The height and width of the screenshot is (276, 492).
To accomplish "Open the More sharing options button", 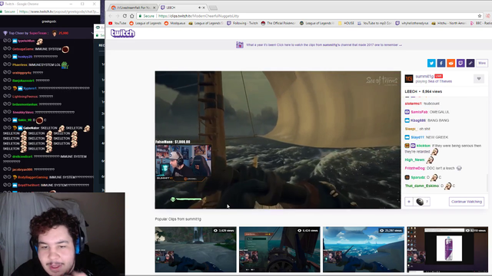I will coord(482,63).
